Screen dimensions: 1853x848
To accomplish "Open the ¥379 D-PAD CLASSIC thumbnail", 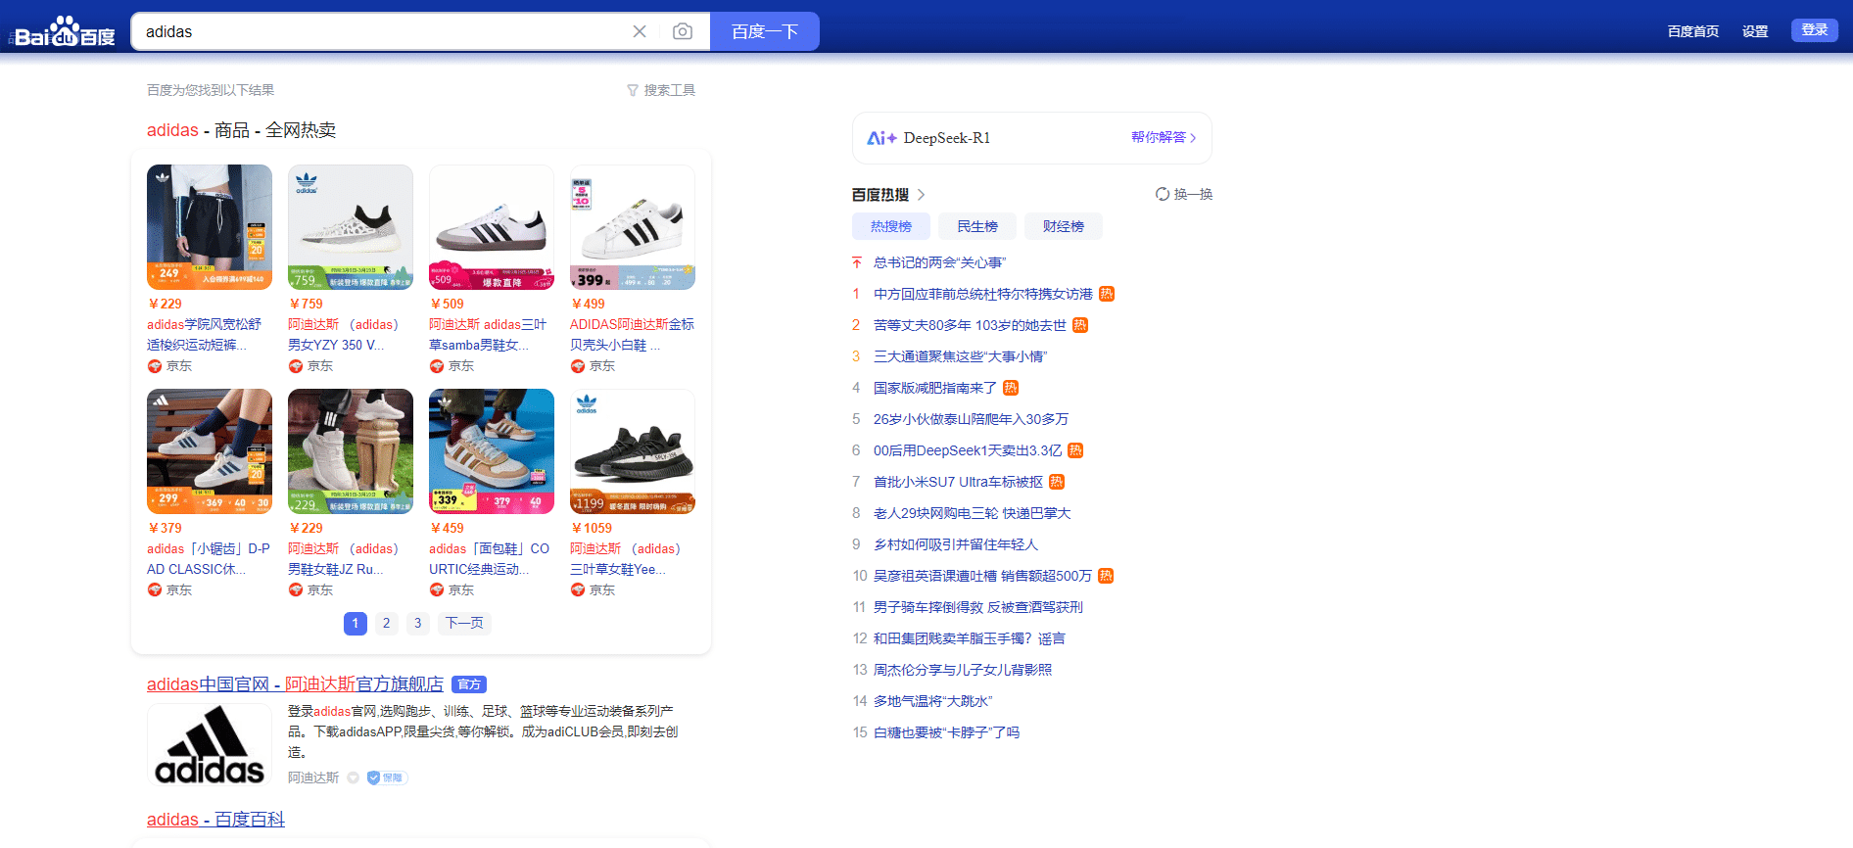I will (x=210, y=451).
